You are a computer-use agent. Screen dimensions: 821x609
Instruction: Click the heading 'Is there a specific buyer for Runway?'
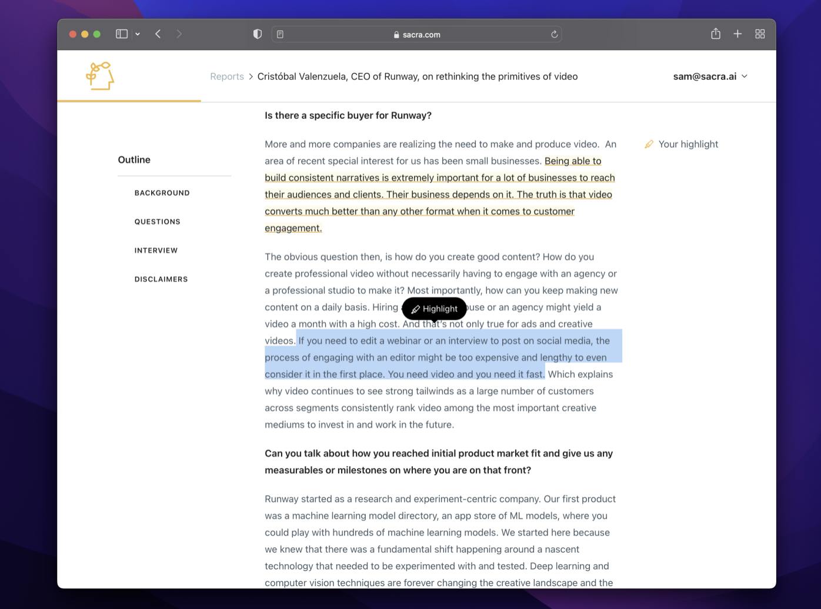coord(348,115)
